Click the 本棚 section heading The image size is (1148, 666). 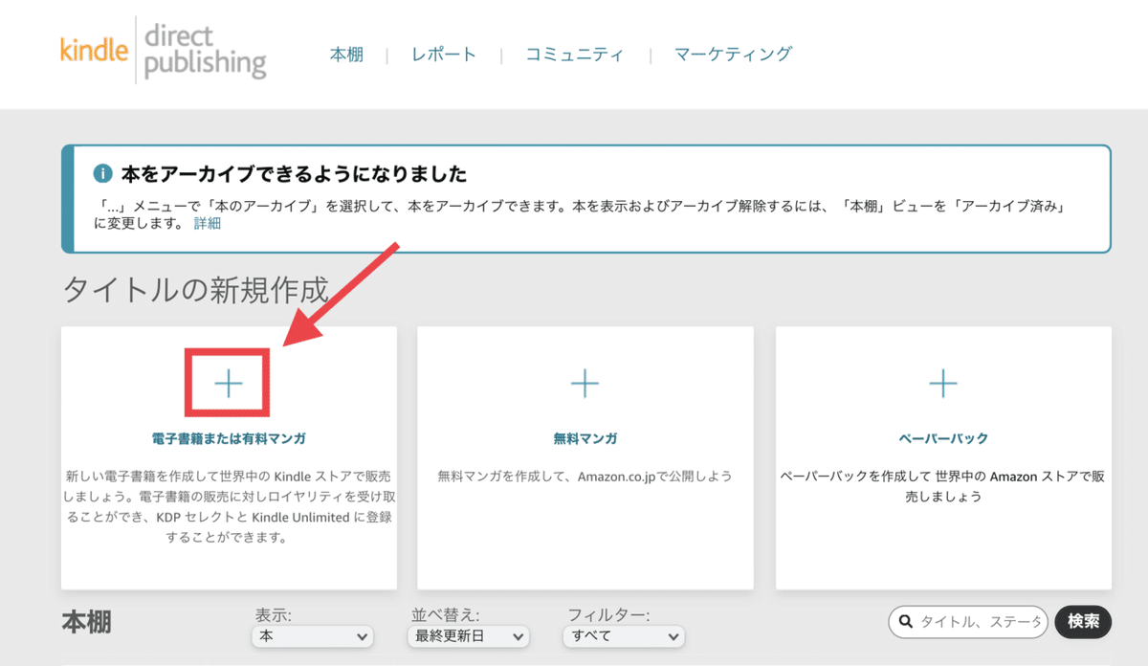point(87,622)
